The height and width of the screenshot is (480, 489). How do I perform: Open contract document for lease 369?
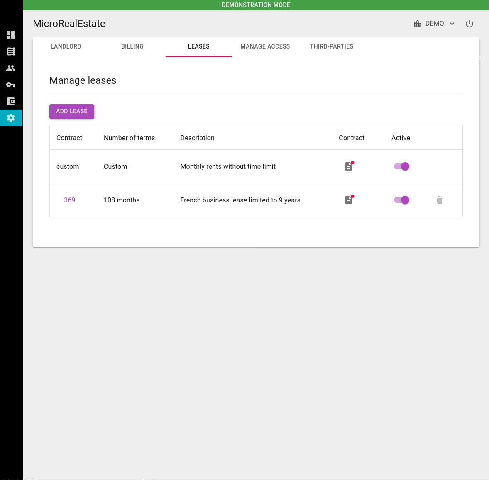click(x=349, y=200)
